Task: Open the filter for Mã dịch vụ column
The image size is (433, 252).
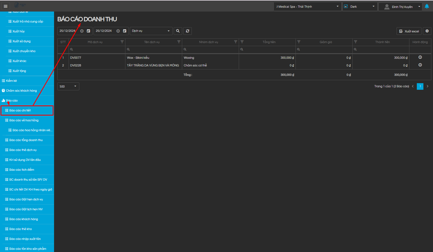Action: tap(122, 42)
